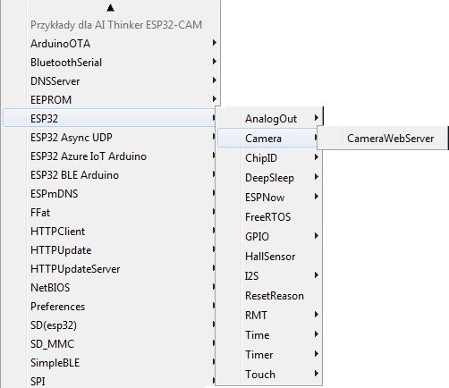Expand arrow next to DeepSleep
Screen dimensions: 449x388
pos(317,177)
